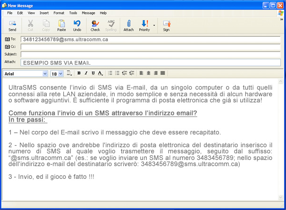Image resolution: width=286 pixels, height=210 pixels.
Task: Click the Cc: recipients button
Action: click(x=10, y=47)
